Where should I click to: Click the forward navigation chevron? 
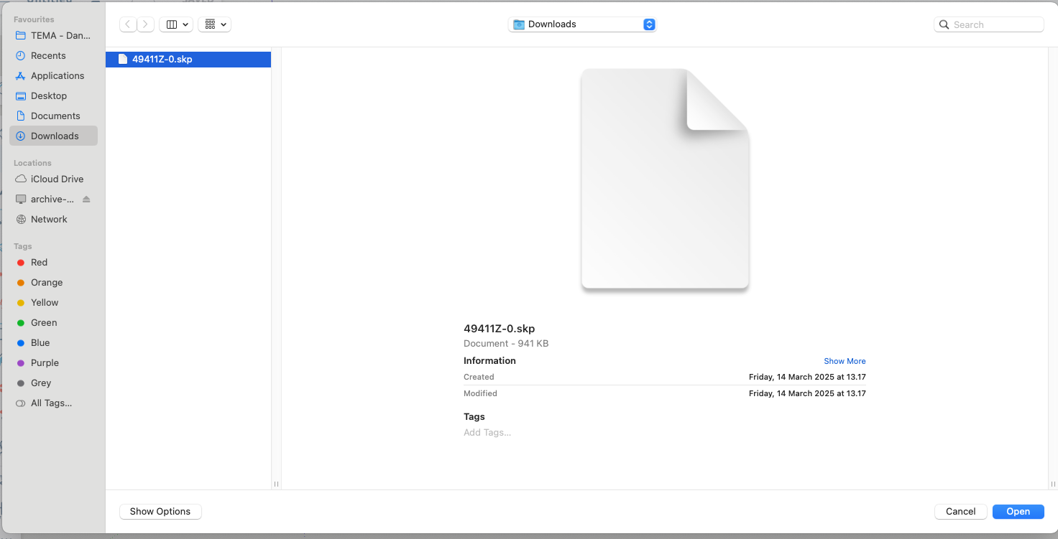(x=146, y=24)
